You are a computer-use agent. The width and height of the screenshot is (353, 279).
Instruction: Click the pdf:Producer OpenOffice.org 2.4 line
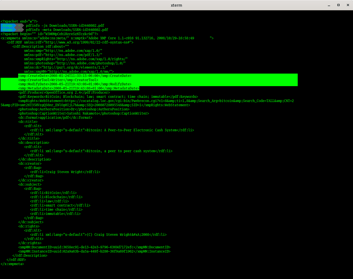[64, 93]
